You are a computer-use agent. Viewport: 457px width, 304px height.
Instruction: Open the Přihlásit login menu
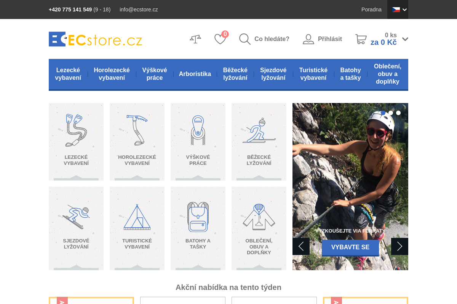click(322, 39)
